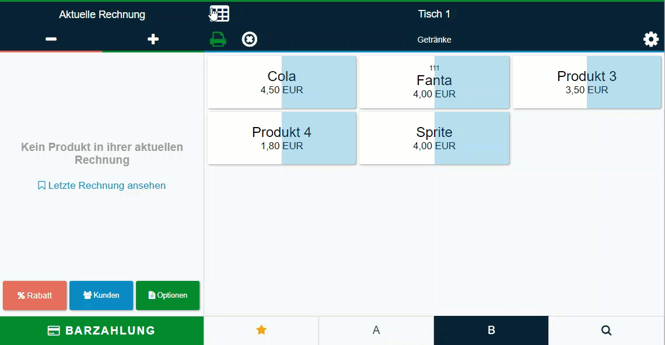This screenshot has width=665, height=345.
Task: Click the minus quantity button
Action: (x=51, y=39)
